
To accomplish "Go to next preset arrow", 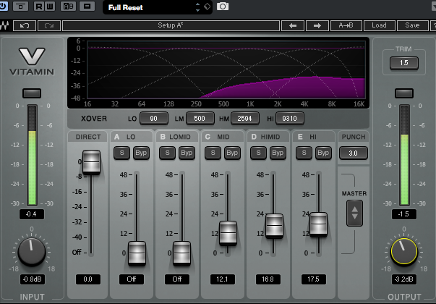I will pyautogui.click(x=317, y=25).
